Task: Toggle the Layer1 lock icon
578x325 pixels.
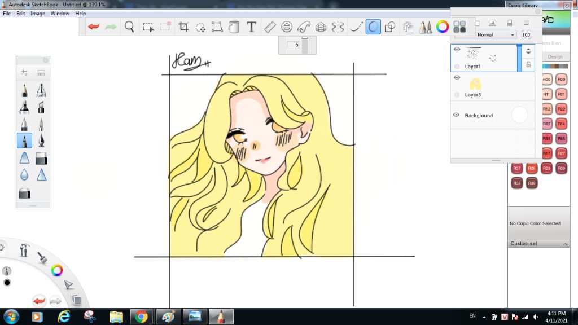Action: pos(528,64)
